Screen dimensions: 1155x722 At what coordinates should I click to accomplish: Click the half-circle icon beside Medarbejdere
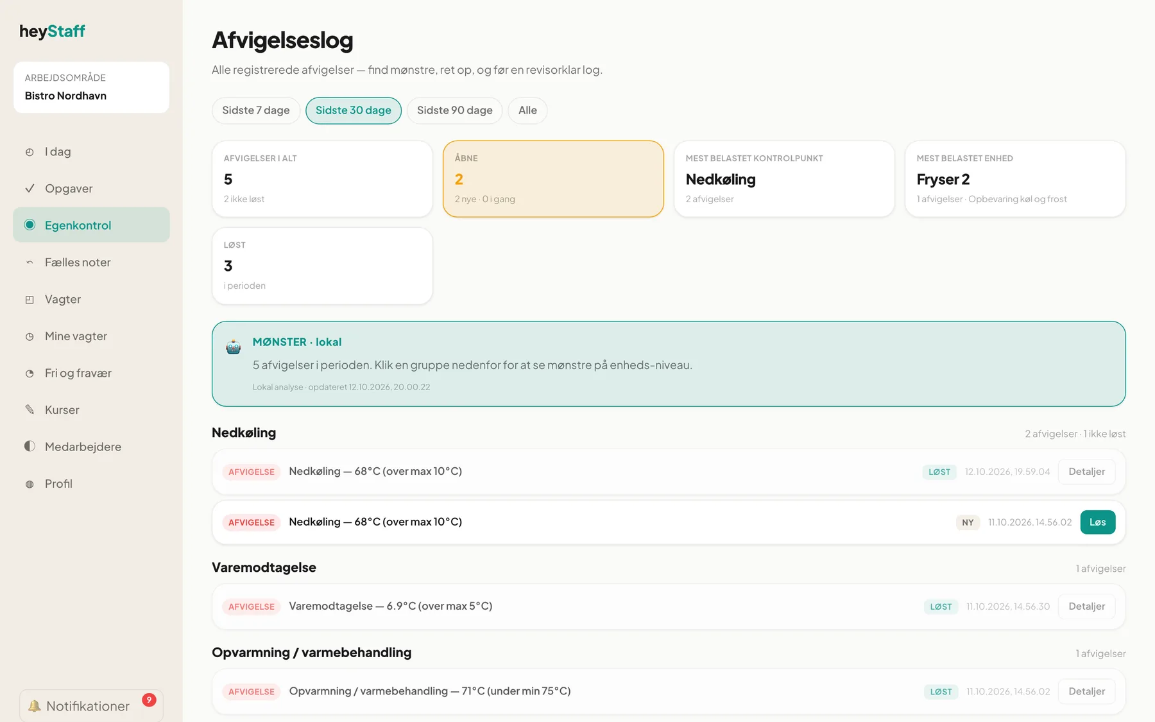tap(30, 446)
